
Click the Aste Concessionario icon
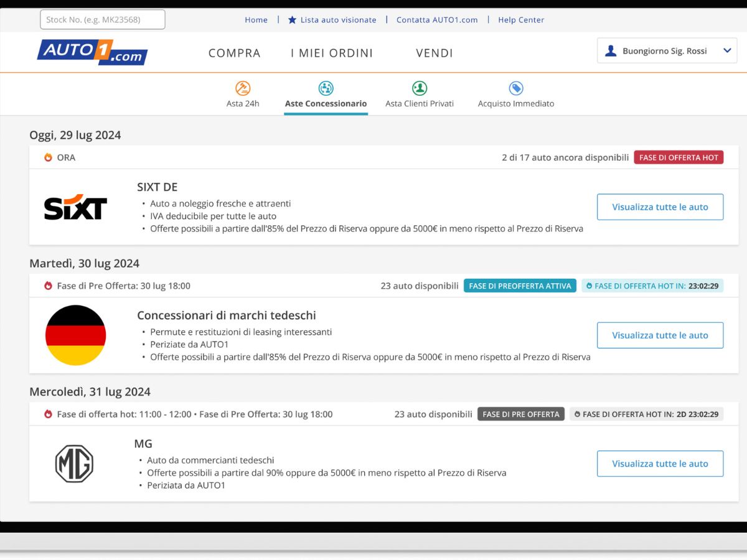pos(326,88)
